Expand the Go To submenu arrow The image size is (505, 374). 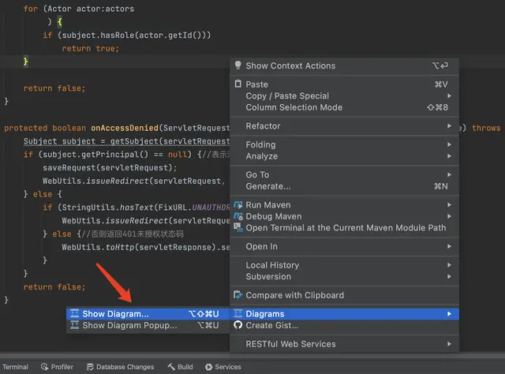[x=449, y=174]
